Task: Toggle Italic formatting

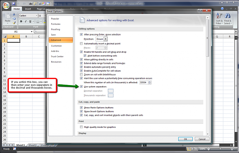Action: coord(26,21)
